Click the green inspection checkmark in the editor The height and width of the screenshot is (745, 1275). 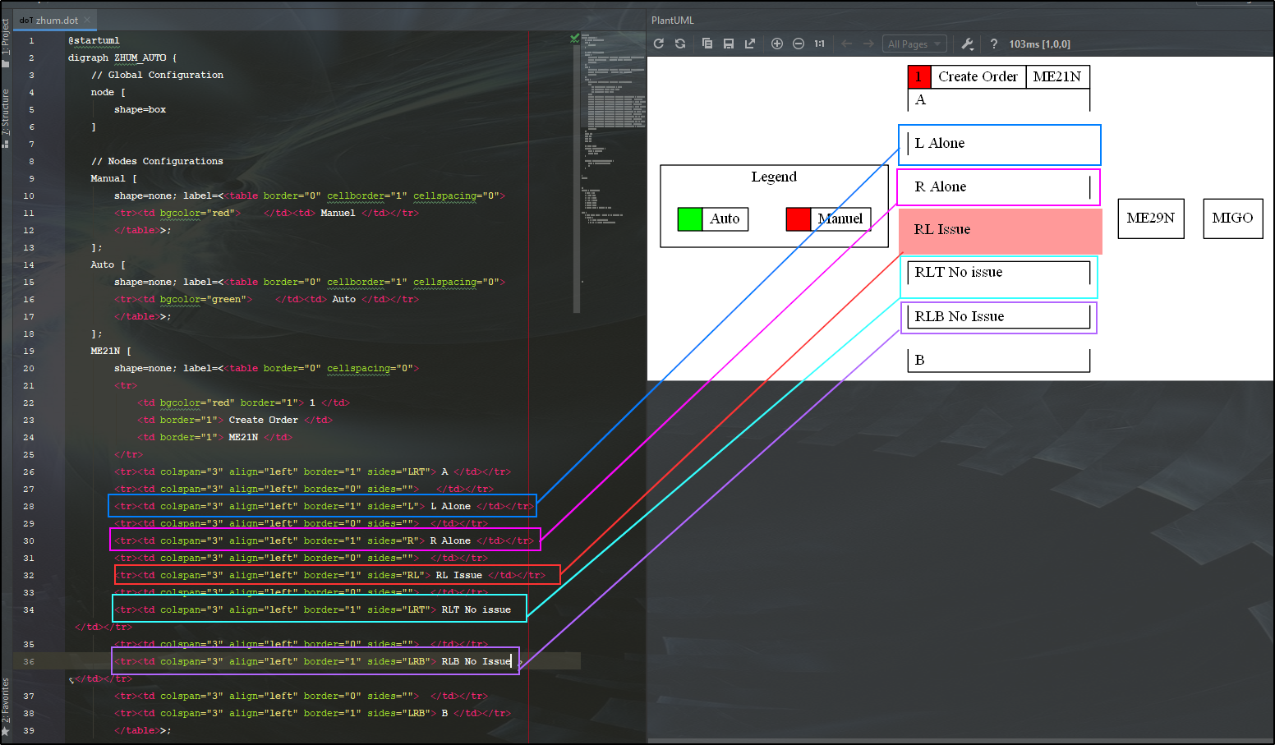pos(575,39)
